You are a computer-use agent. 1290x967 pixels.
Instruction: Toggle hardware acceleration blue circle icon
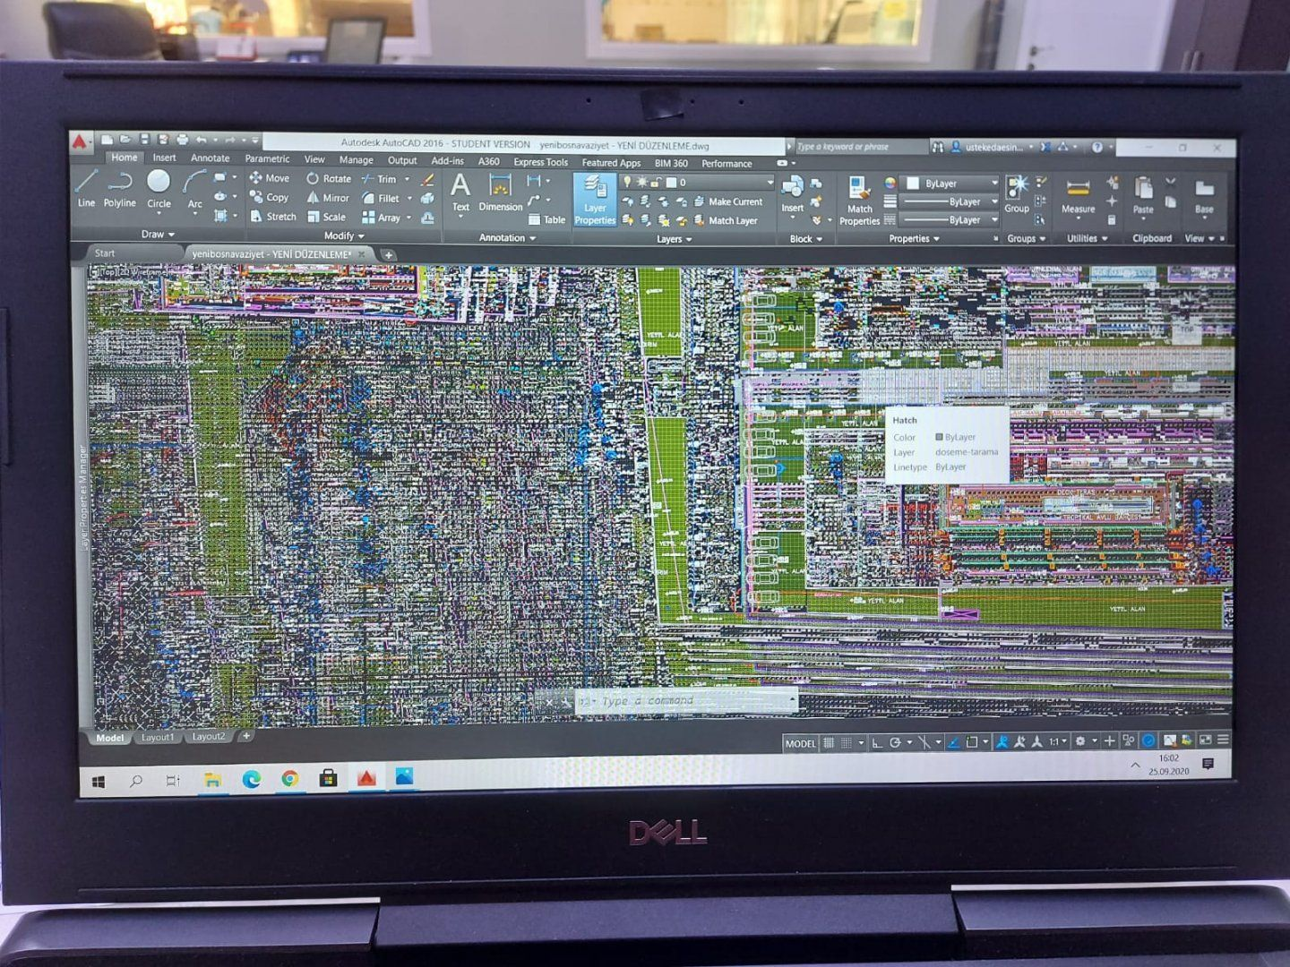pyautogui.click(x=1148, y=740)
